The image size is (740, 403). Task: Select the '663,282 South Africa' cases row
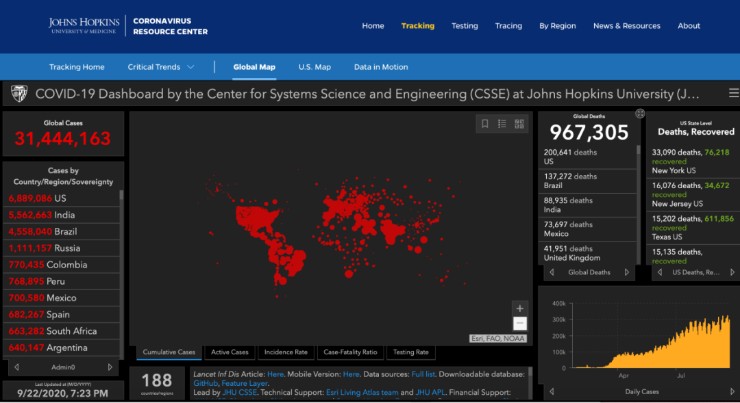(62, 331)
